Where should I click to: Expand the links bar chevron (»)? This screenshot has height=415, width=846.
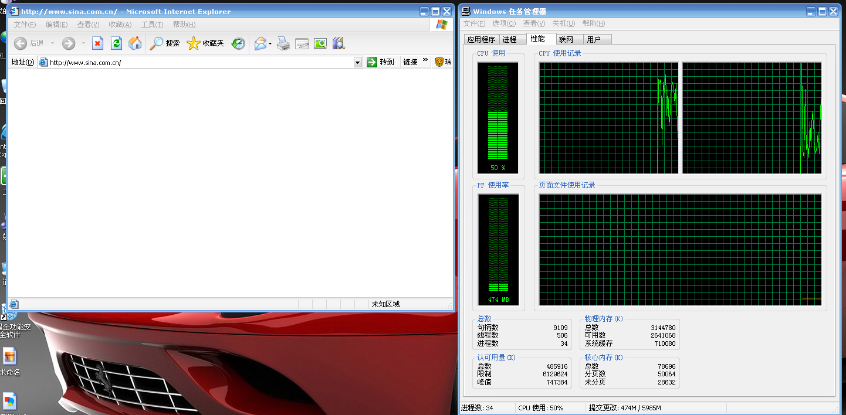(425, 61)
